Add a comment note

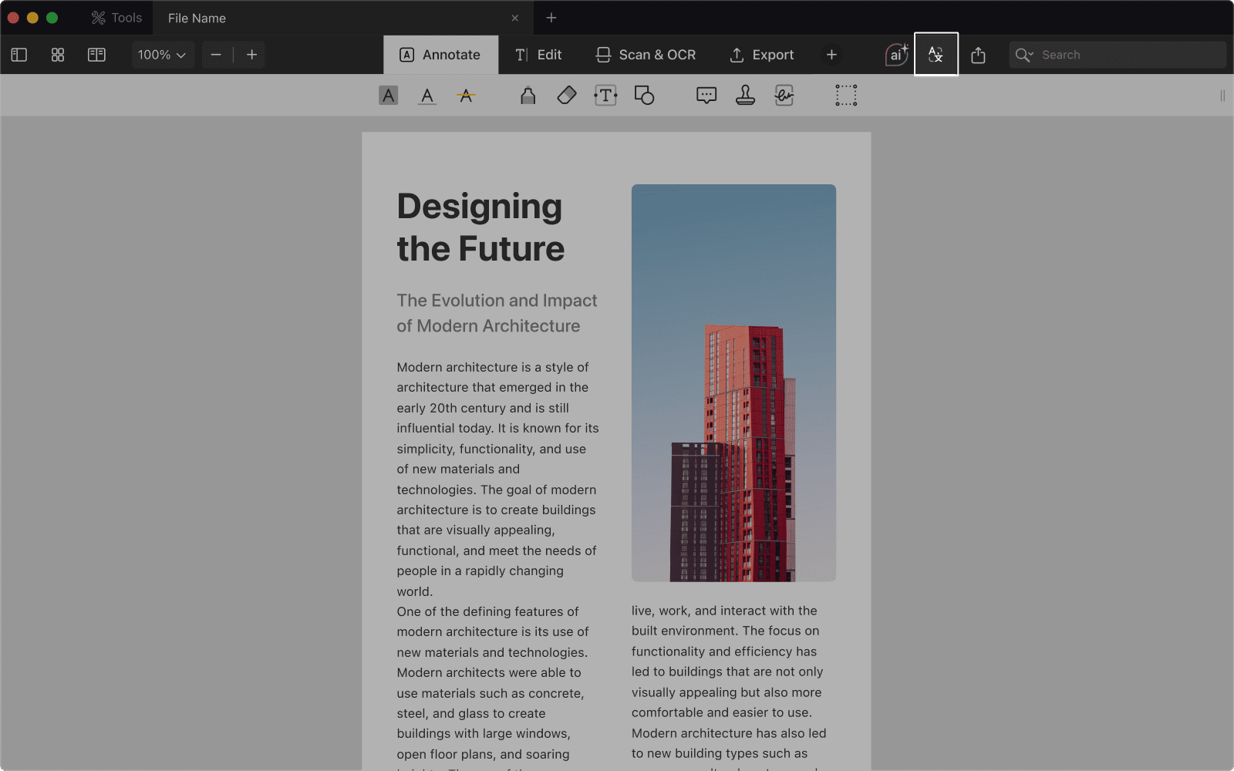(706, 96)
